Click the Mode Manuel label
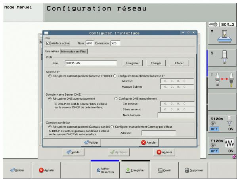The image size is (237, 179). [18, 7]
